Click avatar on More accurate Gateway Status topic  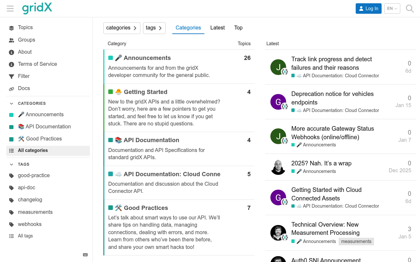(278, 136)
